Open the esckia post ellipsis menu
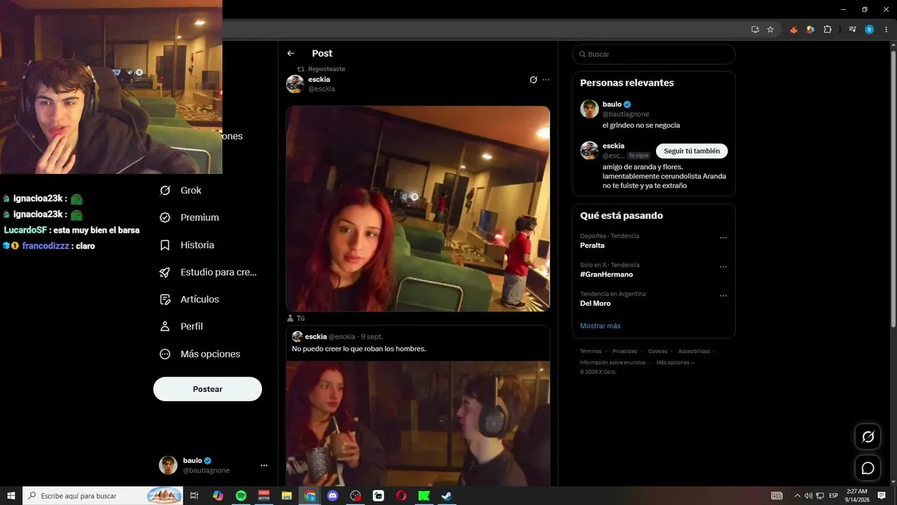 546,80
